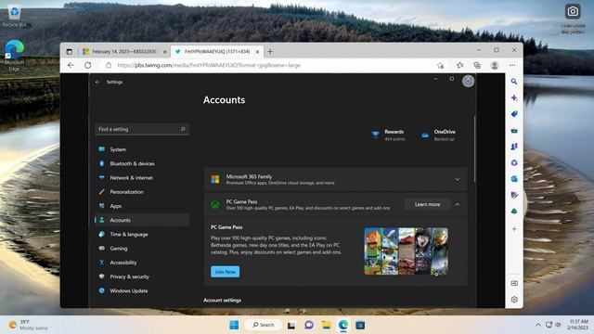This screenshot has height=334, width=594.
Task: Select Accounts in Settings sidebar
Action: pos(142,220)
